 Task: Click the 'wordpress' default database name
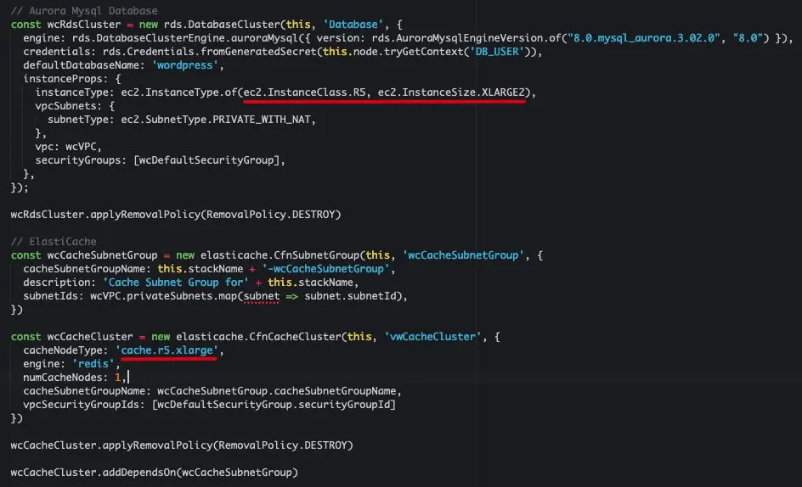click(x=184, y=65)
